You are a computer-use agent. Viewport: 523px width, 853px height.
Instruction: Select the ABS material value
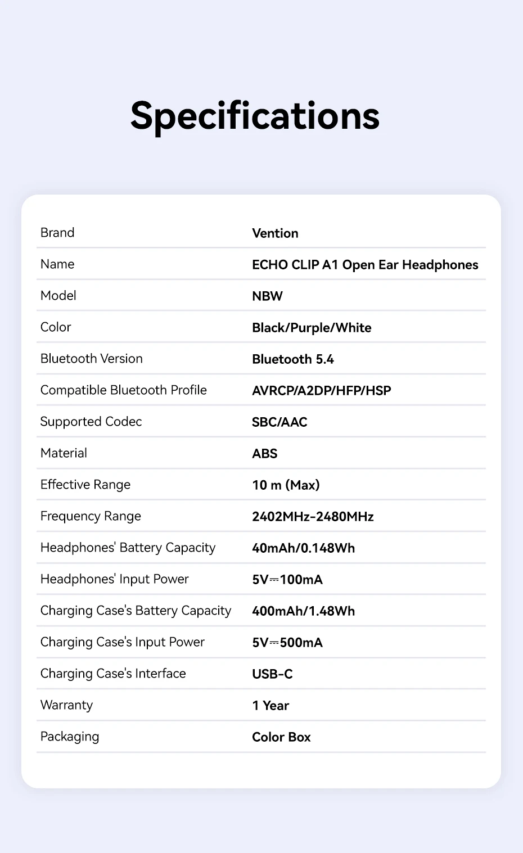tap(264, 454)
